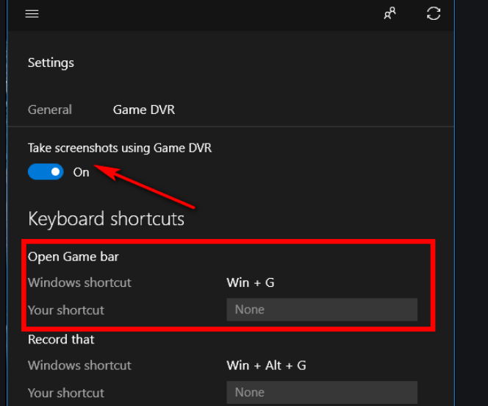Click the 'On' toggle status text

[82, 172]
